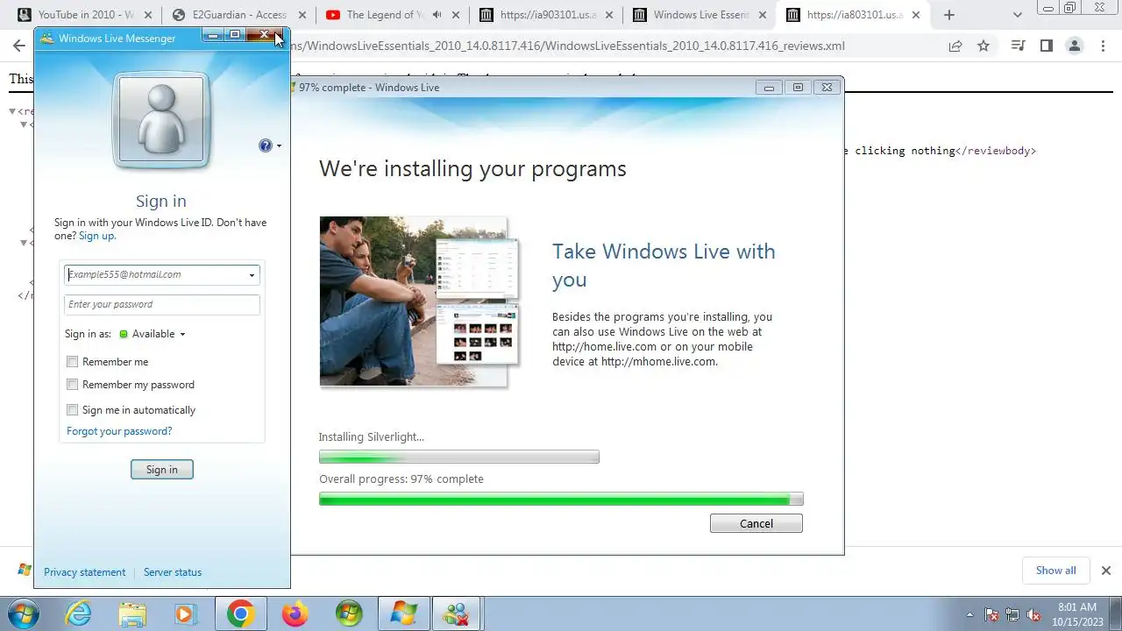Expand the arrow next to help icon
The height and width of the screenshot is (631, 1122).
coord(279,145)
